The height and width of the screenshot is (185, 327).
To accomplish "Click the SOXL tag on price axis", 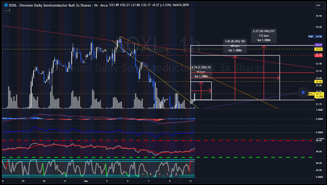I will (311, 94).
